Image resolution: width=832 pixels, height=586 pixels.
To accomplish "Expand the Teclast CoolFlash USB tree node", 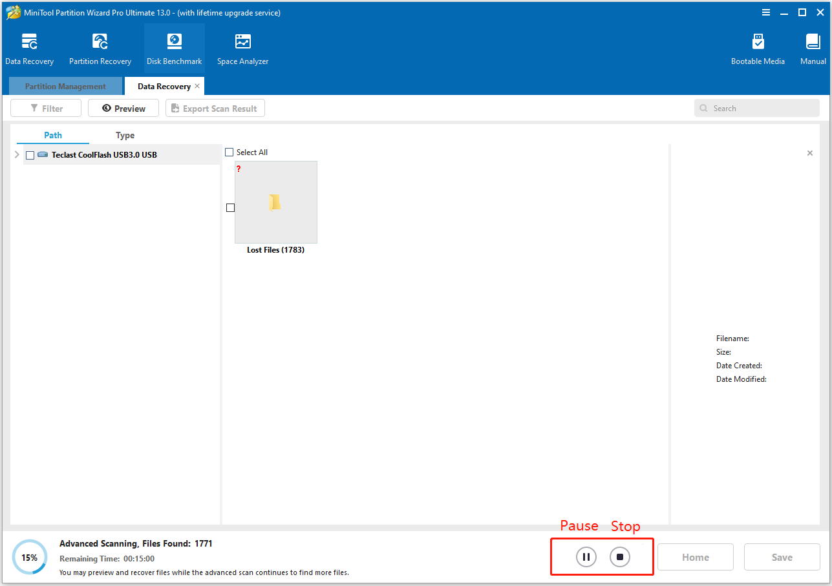I will click(x=17, y=155).
